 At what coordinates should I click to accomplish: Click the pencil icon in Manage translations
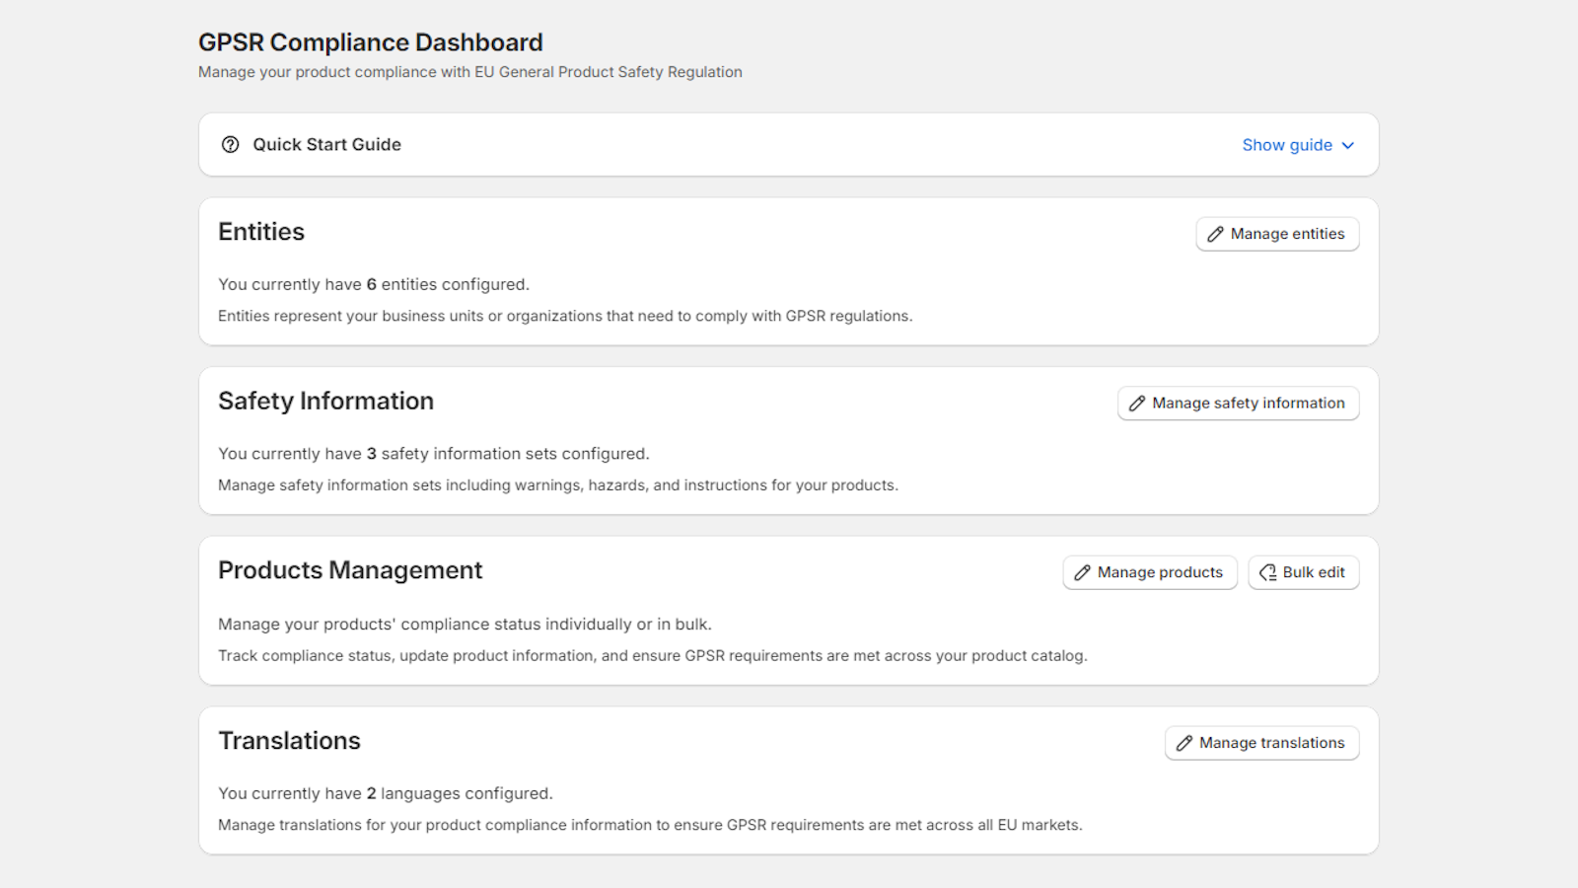pyautogui.click(x=1184, y=743)
